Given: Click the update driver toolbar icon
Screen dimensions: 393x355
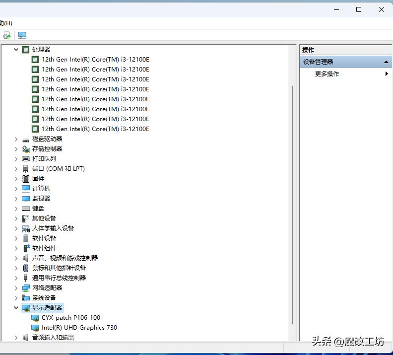Looking at the screenshot, I should (7, 35).
